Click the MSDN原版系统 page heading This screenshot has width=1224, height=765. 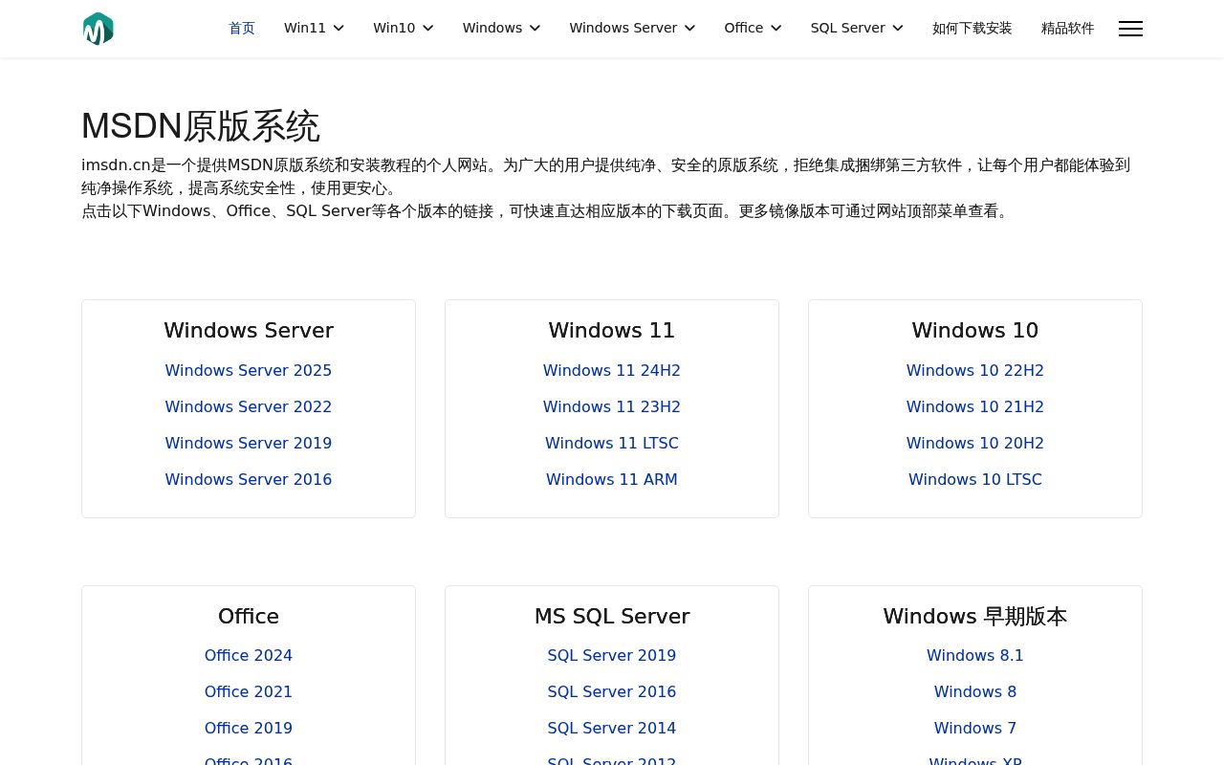coord(201,126)
